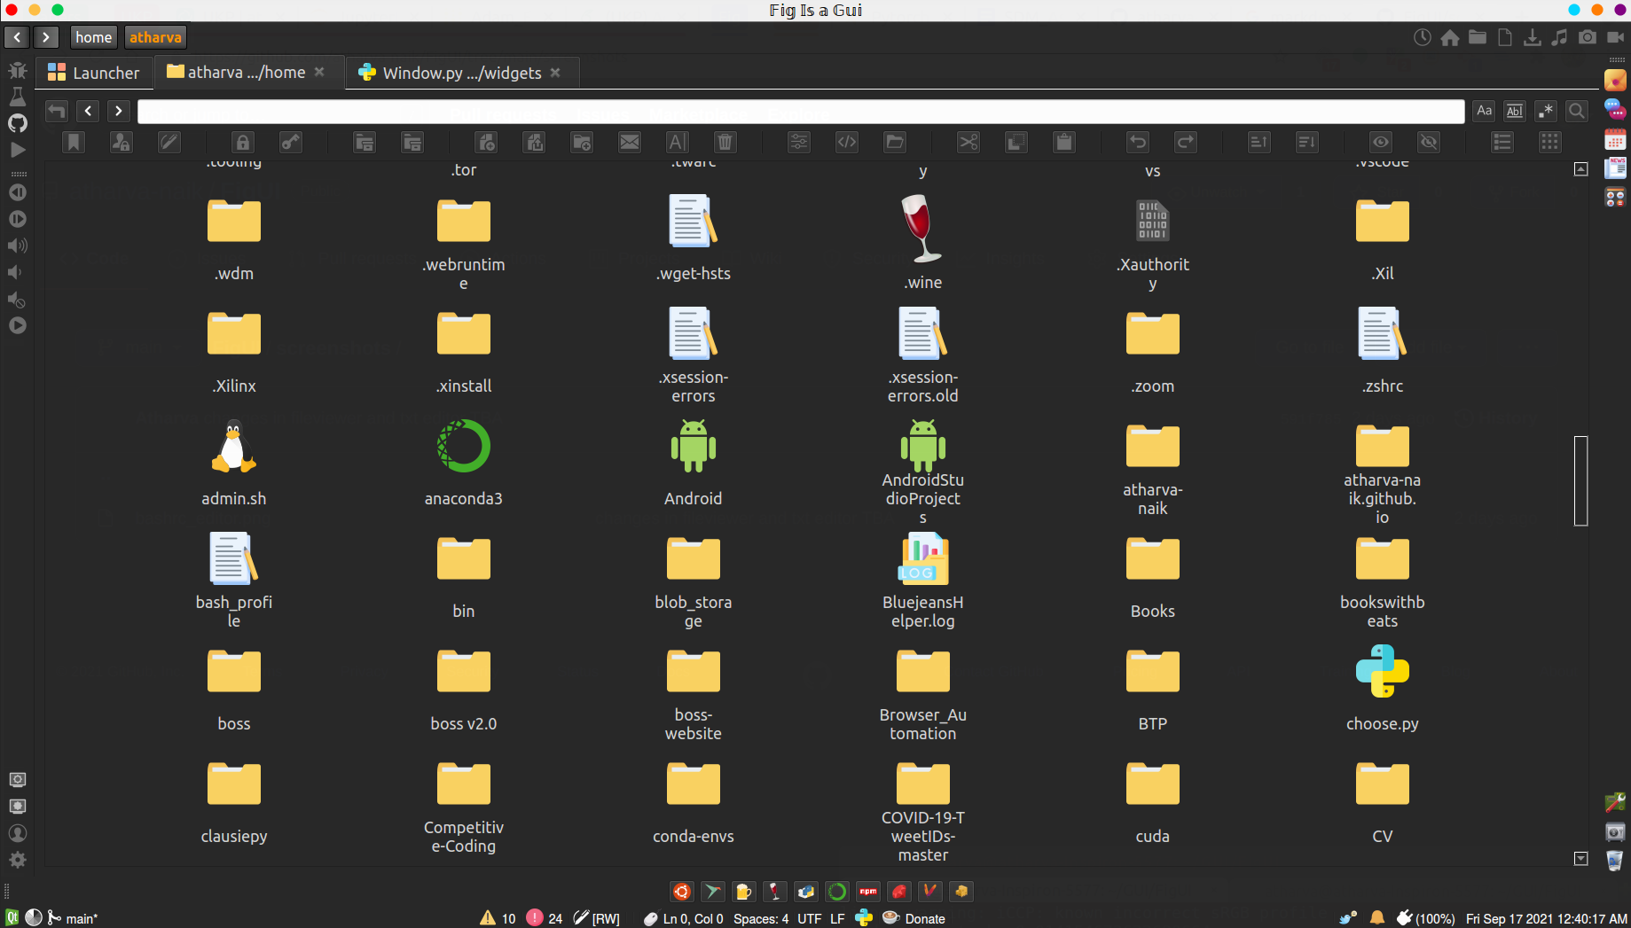The image size is (1631, 928).
Task: Go back with top-left back arrow
Action: coord(17,37)
